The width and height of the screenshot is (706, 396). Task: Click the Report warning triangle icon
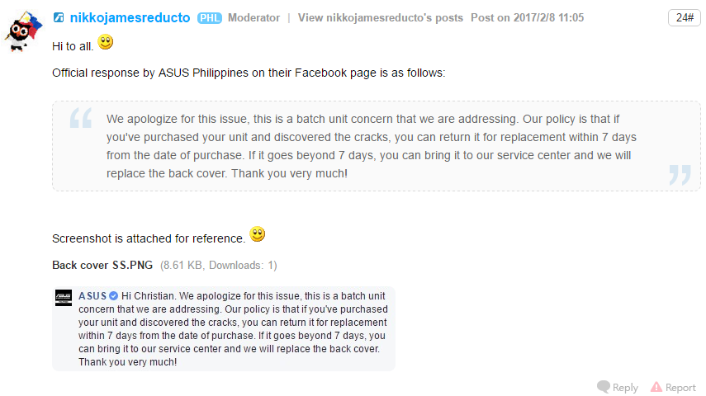pos(656,386)
